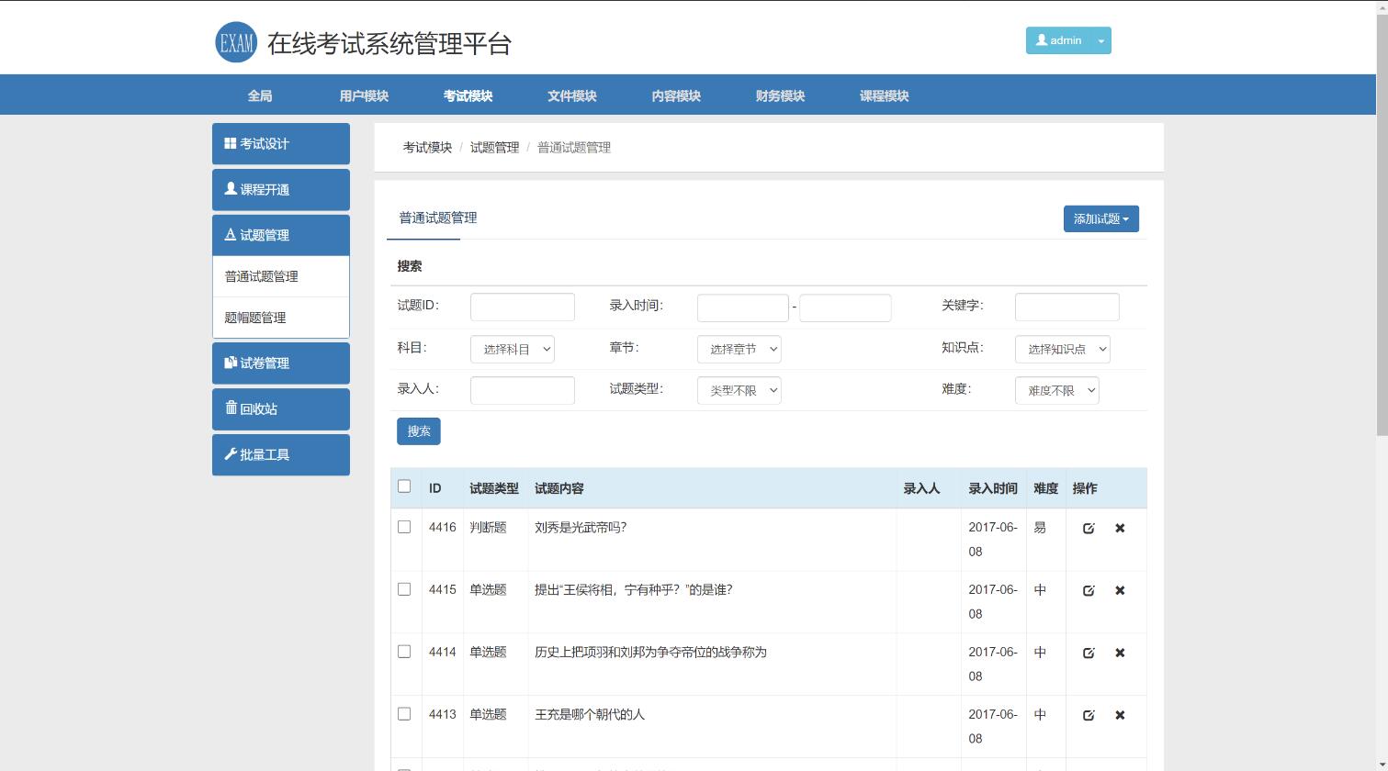The height and width of the screenshot is (771, 1388).
Task: Open 考试设计 with the grid icon
Action: pyautogui.click(x=280, y=144)
